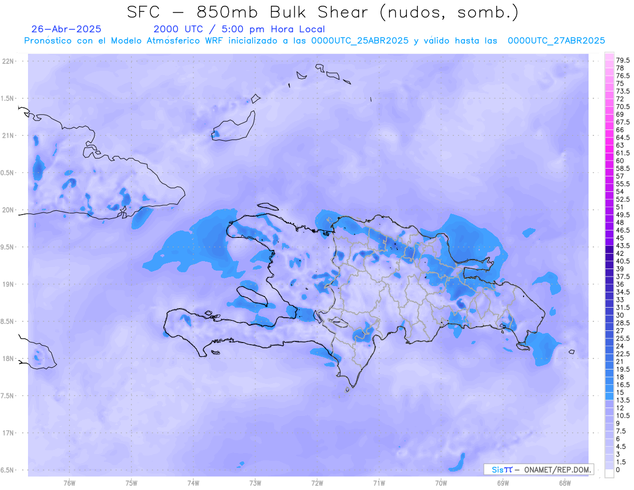Click the 19.5 value on the colorbar
The width and height of the screenshot is (634, 490).
623,369
